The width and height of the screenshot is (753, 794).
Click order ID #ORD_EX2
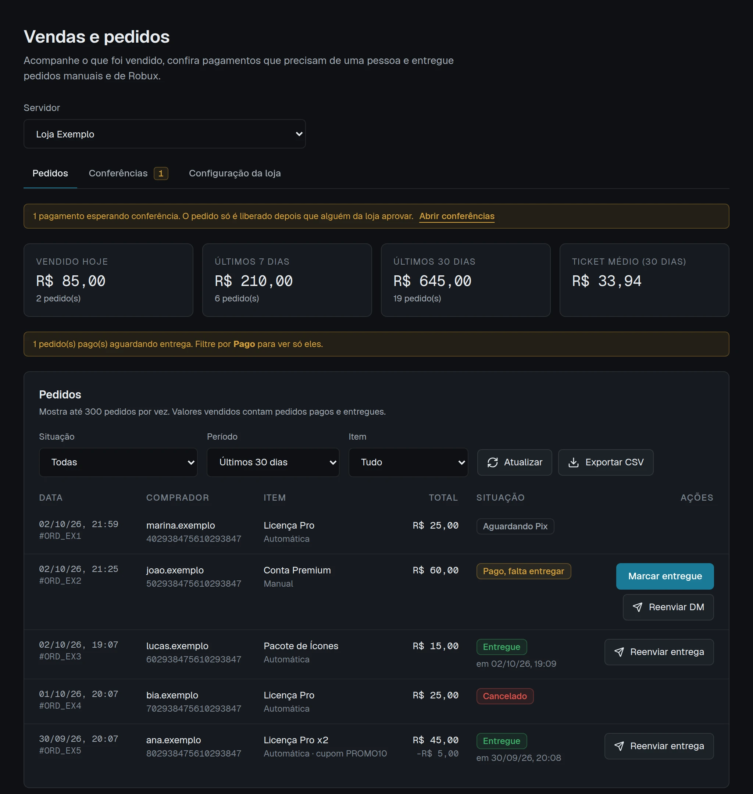pyautogui.click(x=60, y=581)
